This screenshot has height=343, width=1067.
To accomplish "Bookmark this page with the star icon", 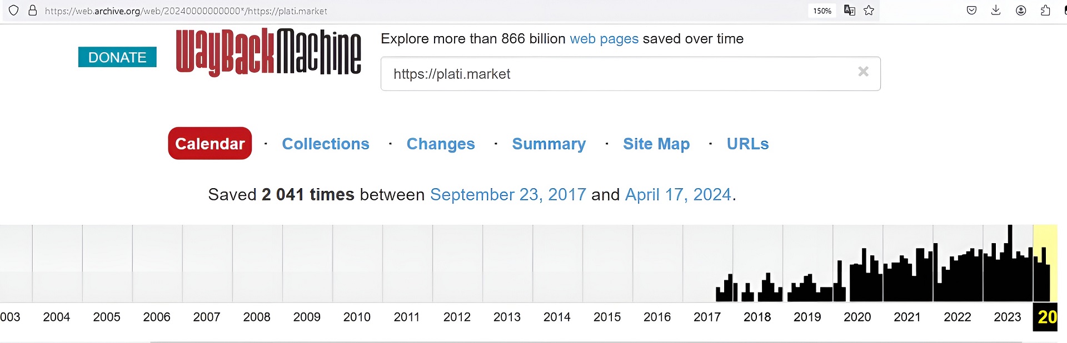I will [869, 11].
